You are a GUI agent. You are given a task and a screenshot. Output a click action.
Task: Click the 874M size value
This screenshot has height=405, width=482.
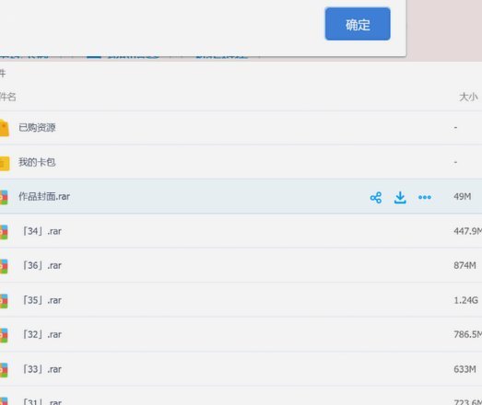click(x=464, y=265)
